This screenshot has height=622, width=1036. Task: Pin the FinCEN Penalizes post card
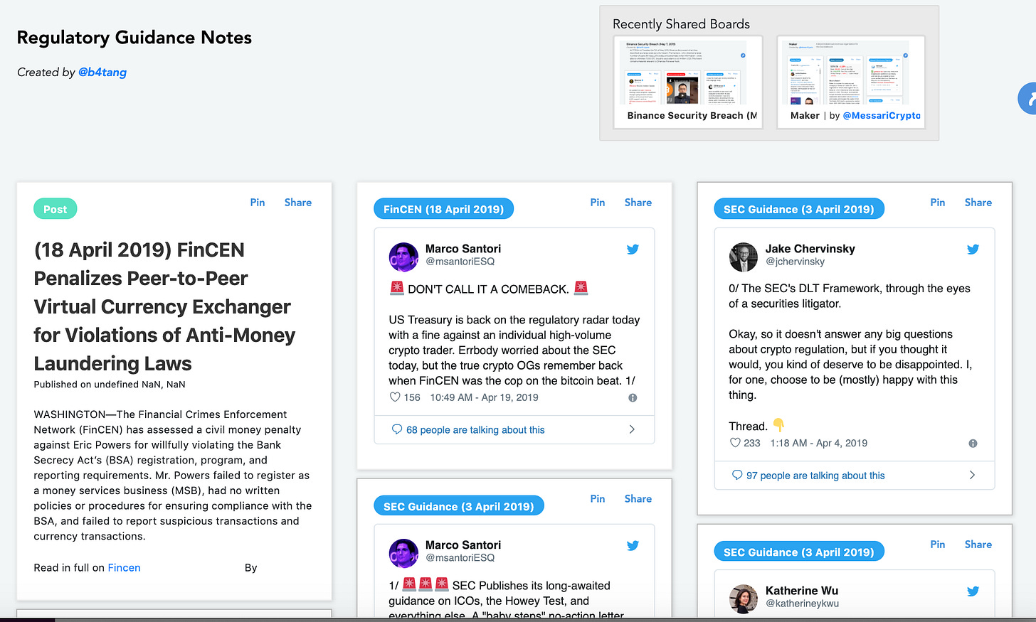[x=257, y=203]
